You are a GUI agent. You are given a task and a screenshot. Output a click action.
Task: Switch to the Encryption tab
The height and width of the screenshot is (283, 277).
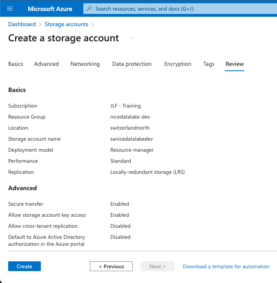tap(178, 64)
